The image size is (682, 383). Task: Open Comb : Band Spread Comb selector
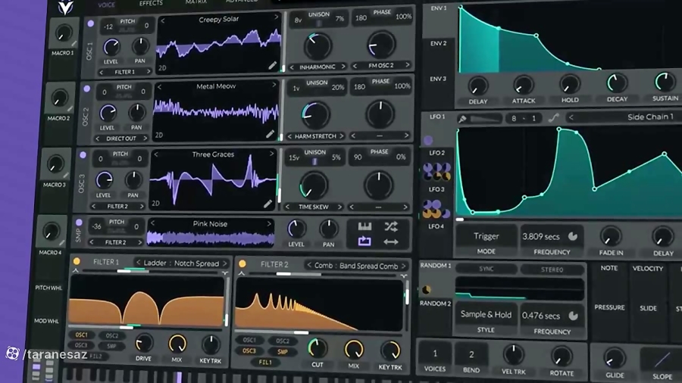pyautogui.click(x=356, y=266)
